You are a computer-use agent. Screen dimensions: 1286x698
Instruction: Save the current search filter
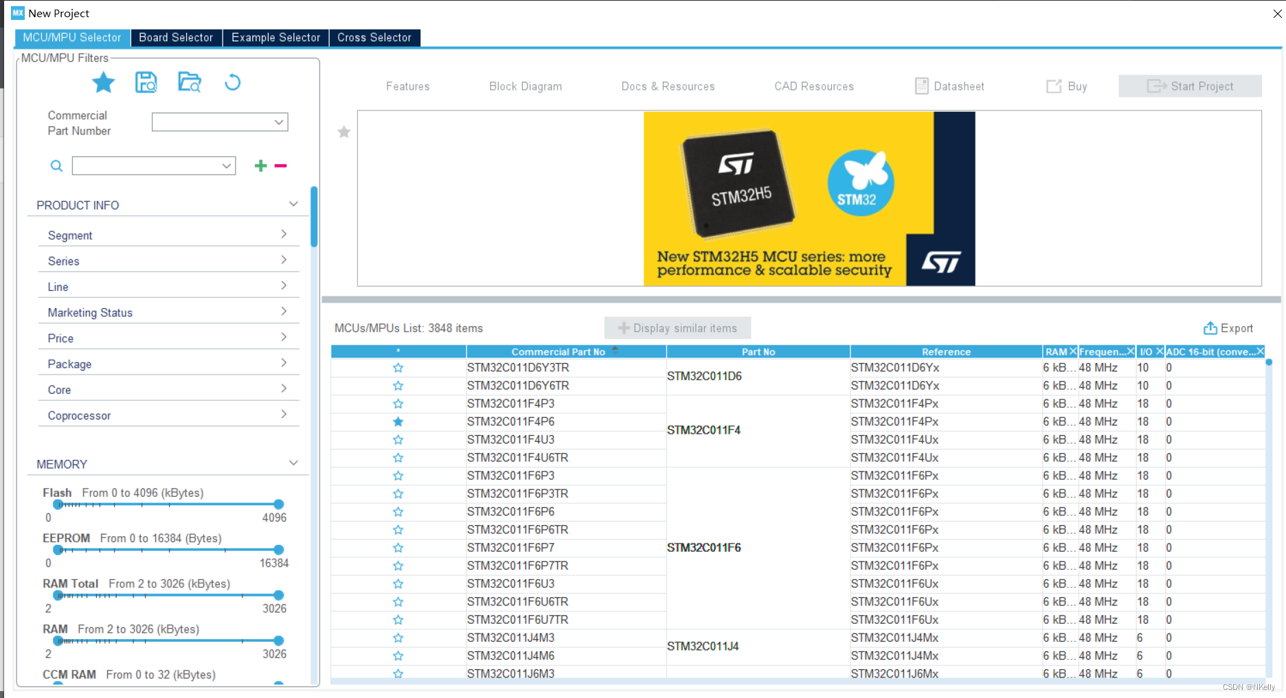(x=146, y=82)
